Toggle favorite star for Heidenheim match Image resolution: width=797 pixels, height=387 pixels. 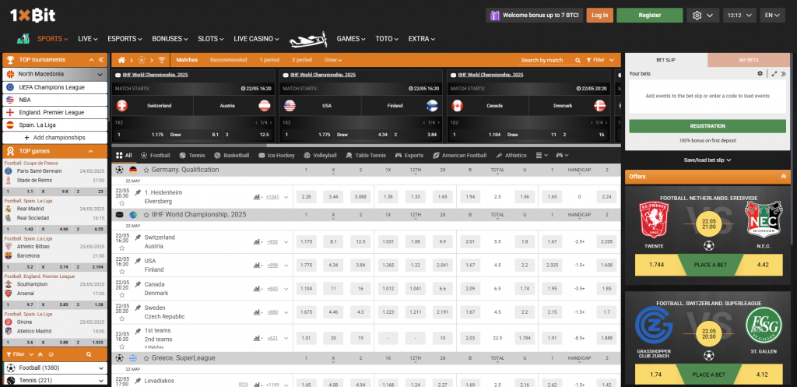121,202
